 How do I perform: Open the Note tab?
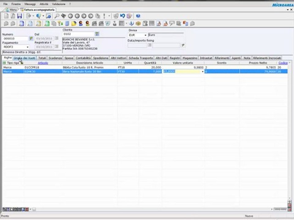[247, 58]
